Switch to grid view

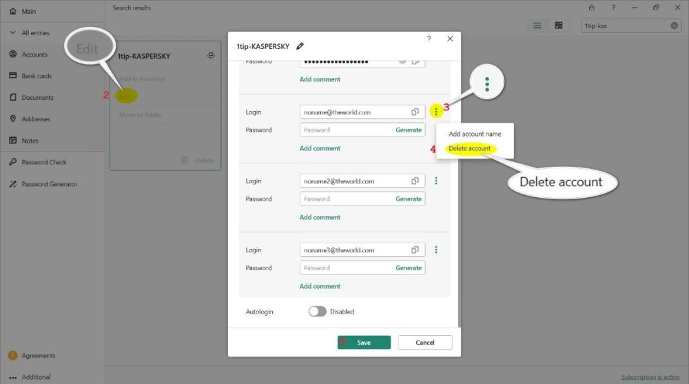[x=559, y=26]
